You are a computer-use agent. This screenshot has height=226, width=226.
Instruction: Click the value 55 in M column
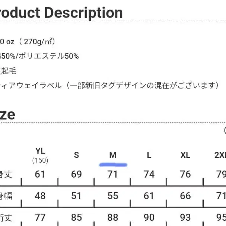(x=113, y=196)
